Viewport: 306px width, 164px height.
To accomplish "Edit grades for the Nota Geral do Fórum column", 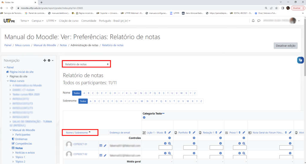I will 290,133.
